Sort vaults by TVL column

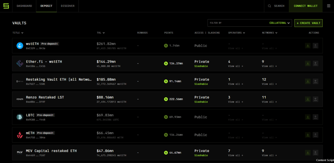(101, 33)
